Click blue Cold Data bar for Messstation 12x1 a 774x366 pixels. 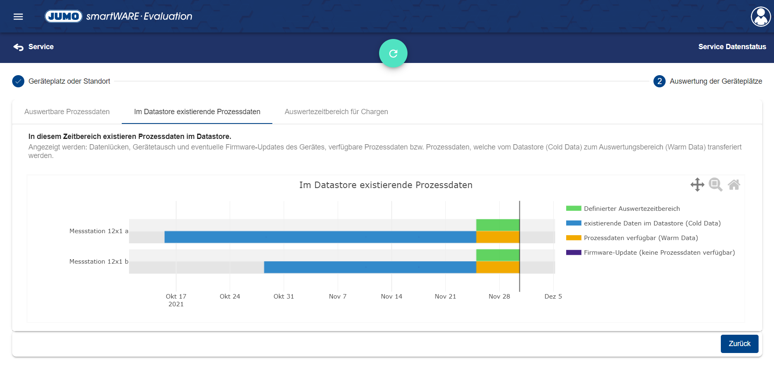tap(320, 237)
